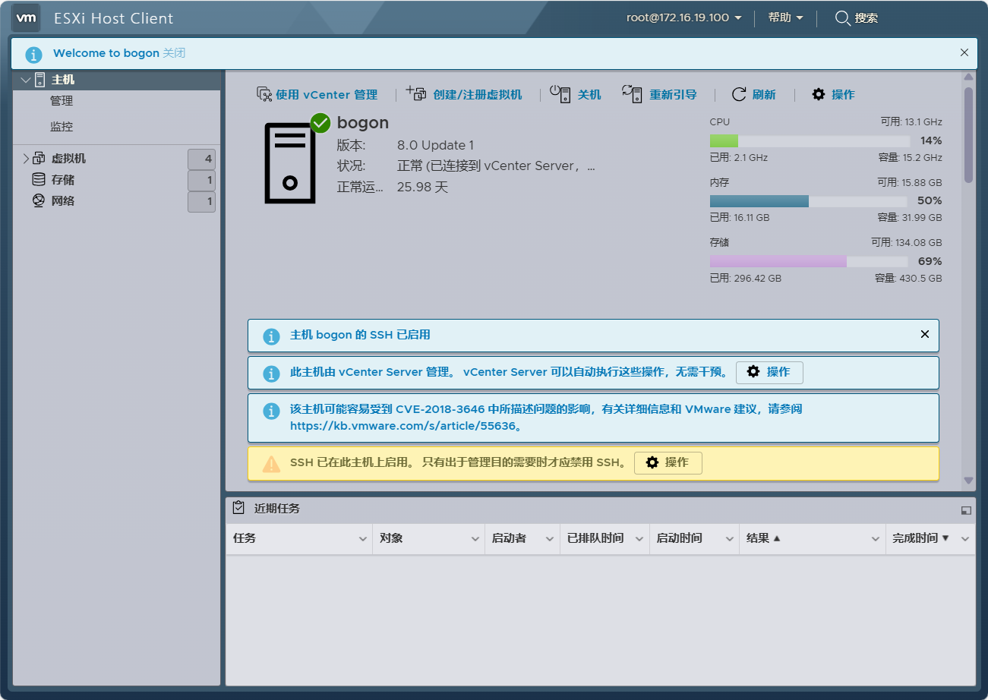Expand the Virtual Machines tree node
Screen dimensions: 988x700
(25, 159)
